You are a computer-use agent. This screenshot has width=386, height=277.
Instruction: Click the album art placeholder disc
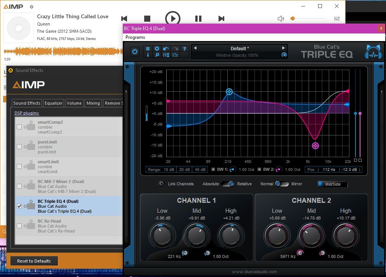point(19,28)
